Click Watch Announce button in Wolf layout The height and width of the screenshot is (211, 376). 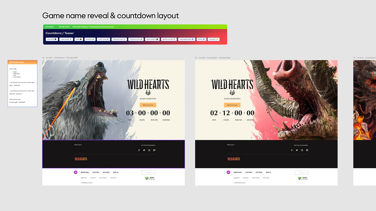point(148,105)
